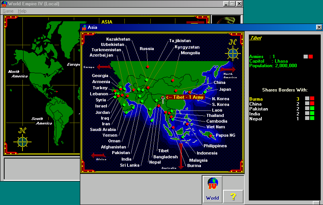Select the Tajikistan country label

(180, 41)
